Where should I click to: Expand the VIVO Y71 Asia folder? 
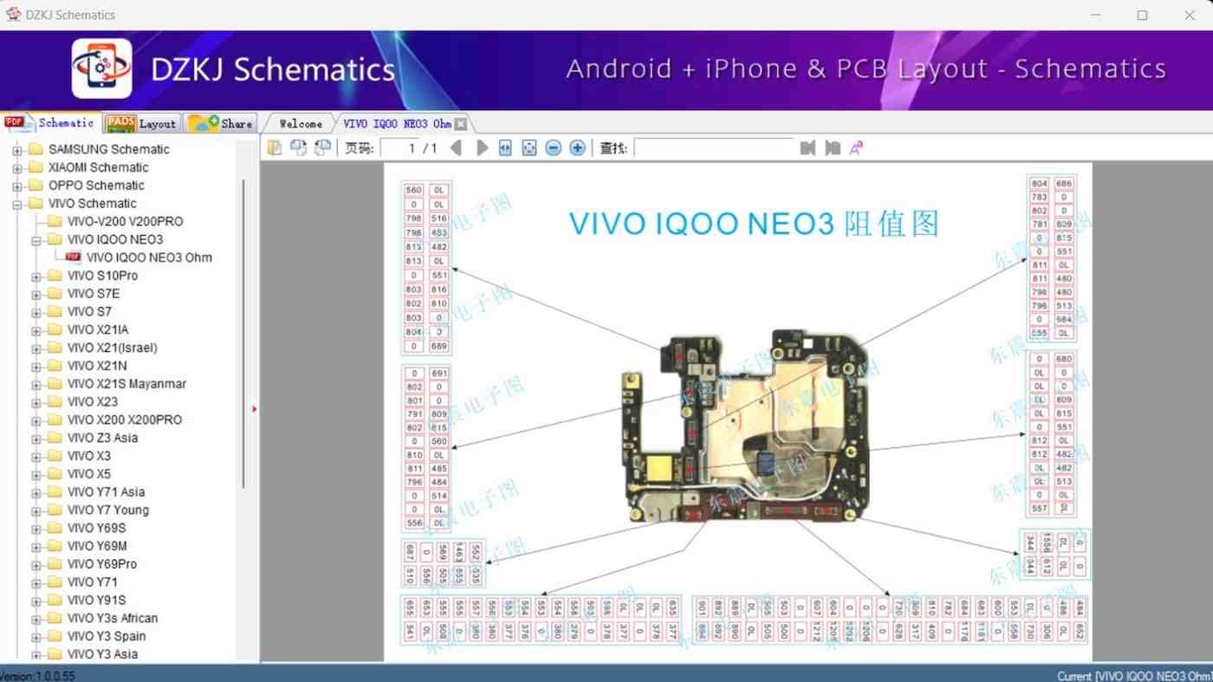point(36,492)
